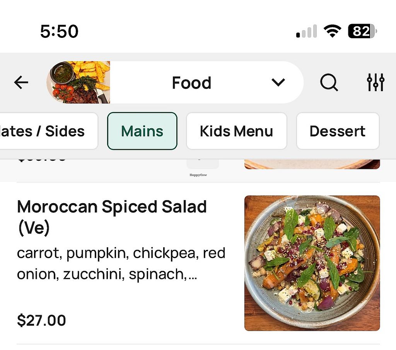
Task: Open the Moroccan Spiced Salad item title
Action: coord(112,217)
